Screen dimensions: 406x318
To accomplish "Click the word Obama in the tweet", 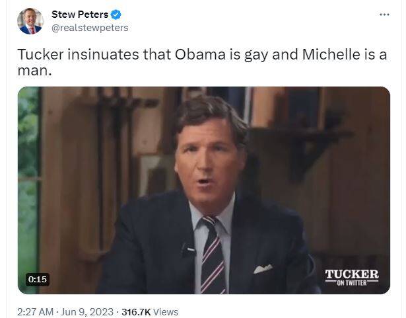I will pos(200,54).
